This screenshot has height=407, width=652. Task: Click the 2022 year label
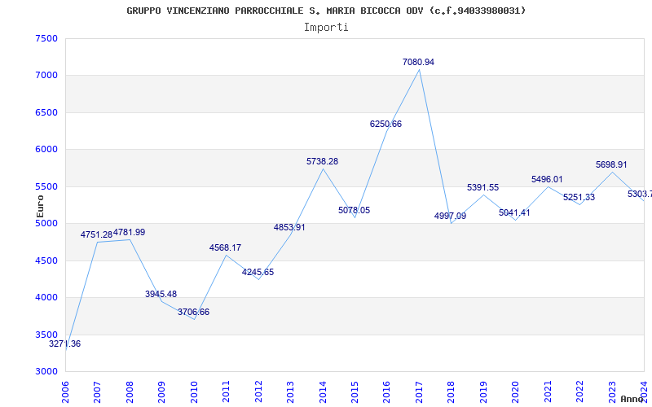click(x=579, y=392)
